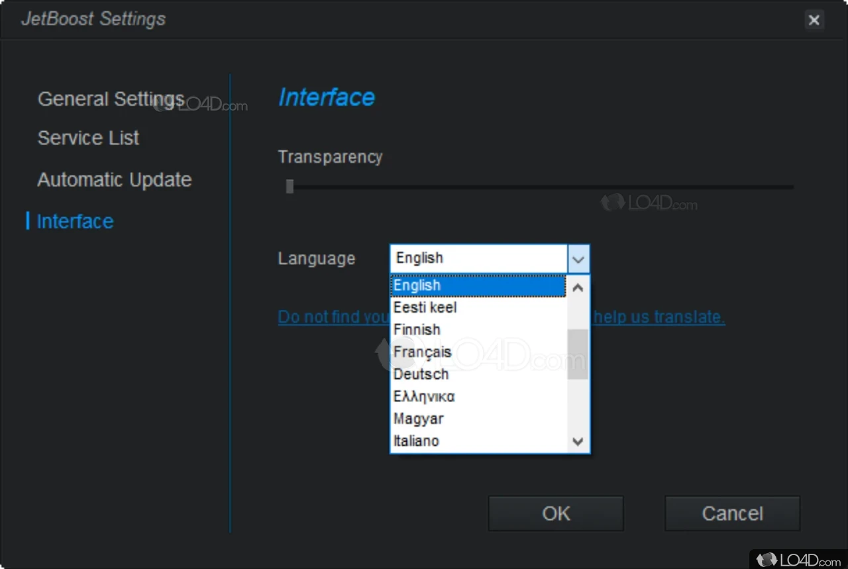Close the JetBoost Settings dialog
Screen dimensions: 848x569
814,20
